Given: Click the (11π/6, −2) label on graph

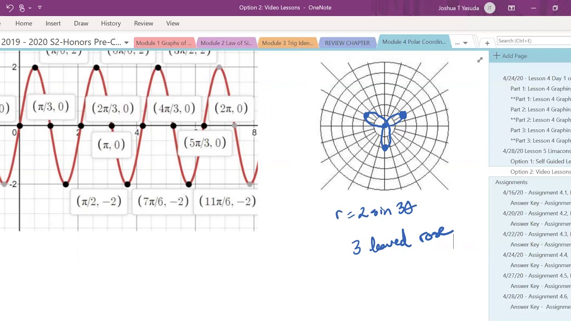Looking at the screenshot, I should pos(228,202).
